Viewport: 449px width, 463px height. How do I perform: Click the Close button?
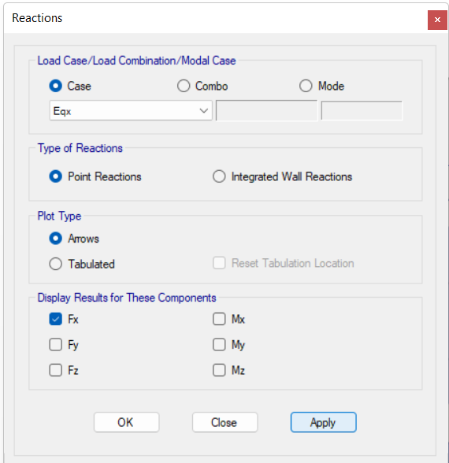(224, 422)
